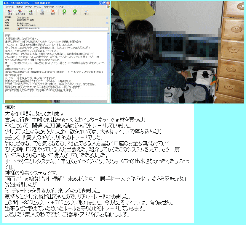Click the recipient name MitakaSystems

pos(23,23)
